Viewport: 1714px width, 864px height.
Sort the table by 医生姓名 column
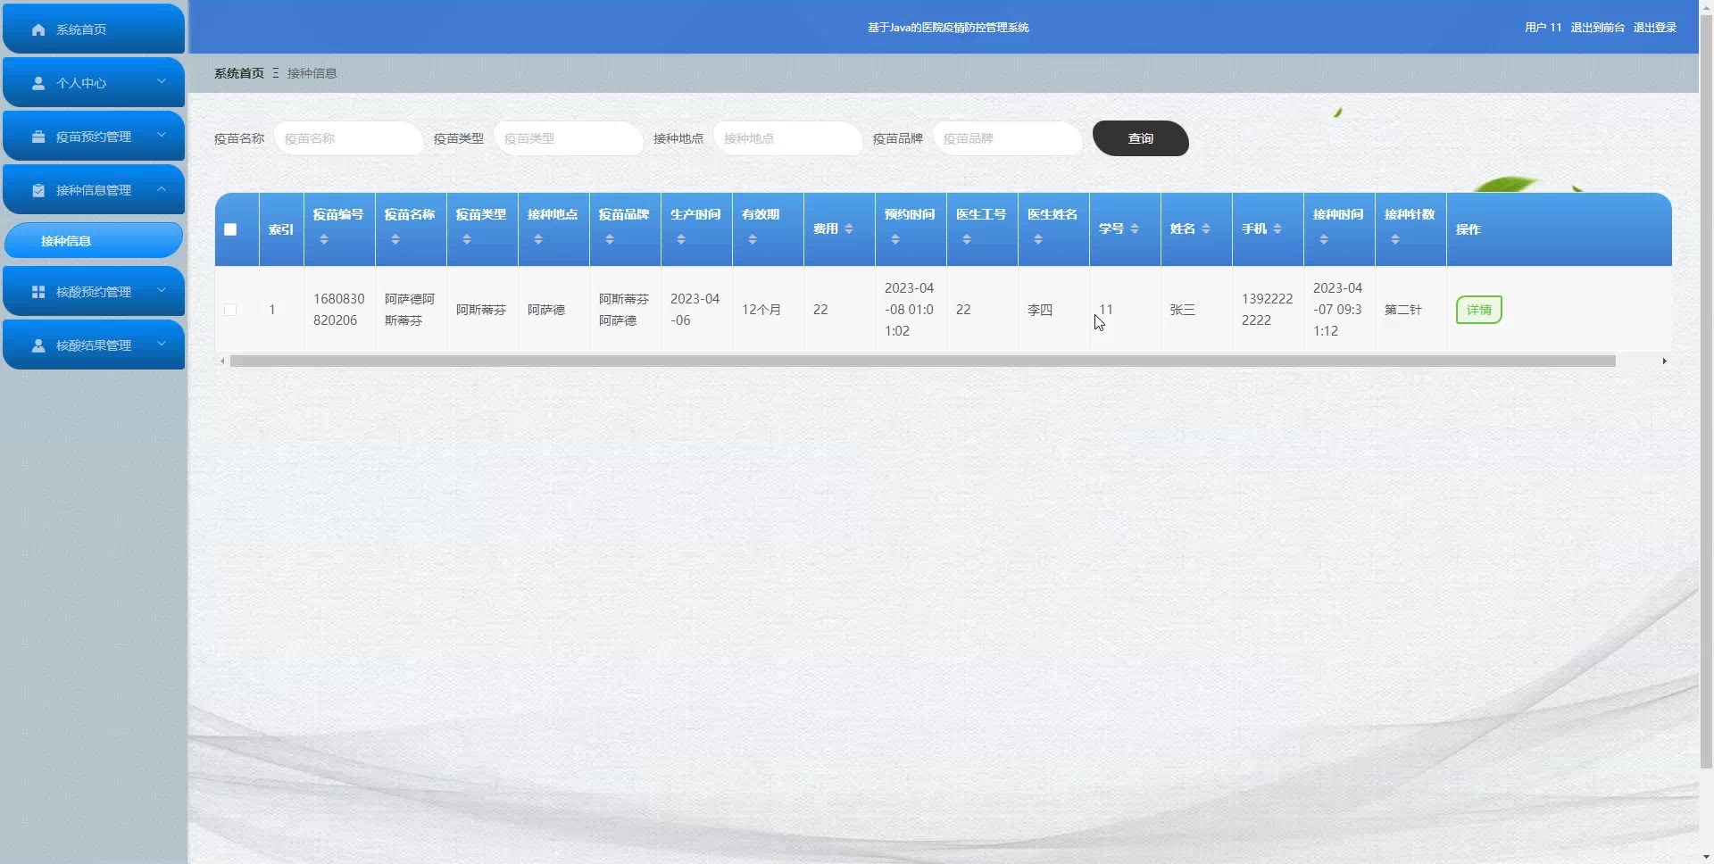coord(1038,239)
